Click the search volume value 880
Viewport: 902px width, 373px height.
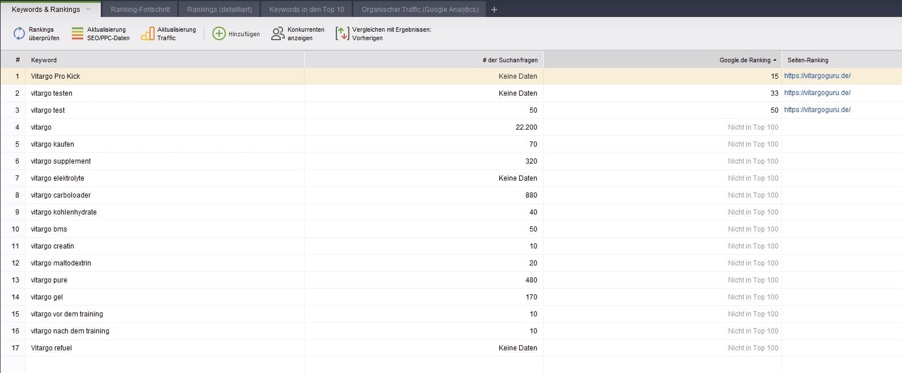pos(531,195)
